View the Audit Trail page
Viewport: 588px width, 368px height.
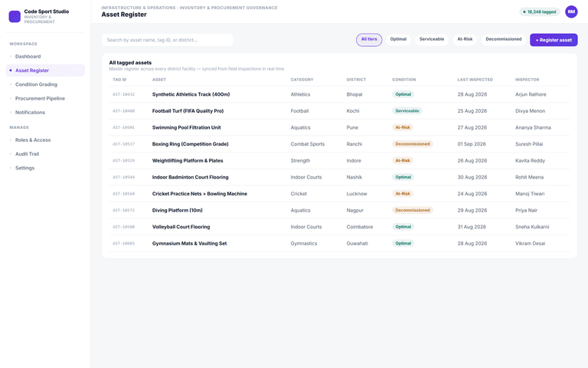click(x=45, y=154)
